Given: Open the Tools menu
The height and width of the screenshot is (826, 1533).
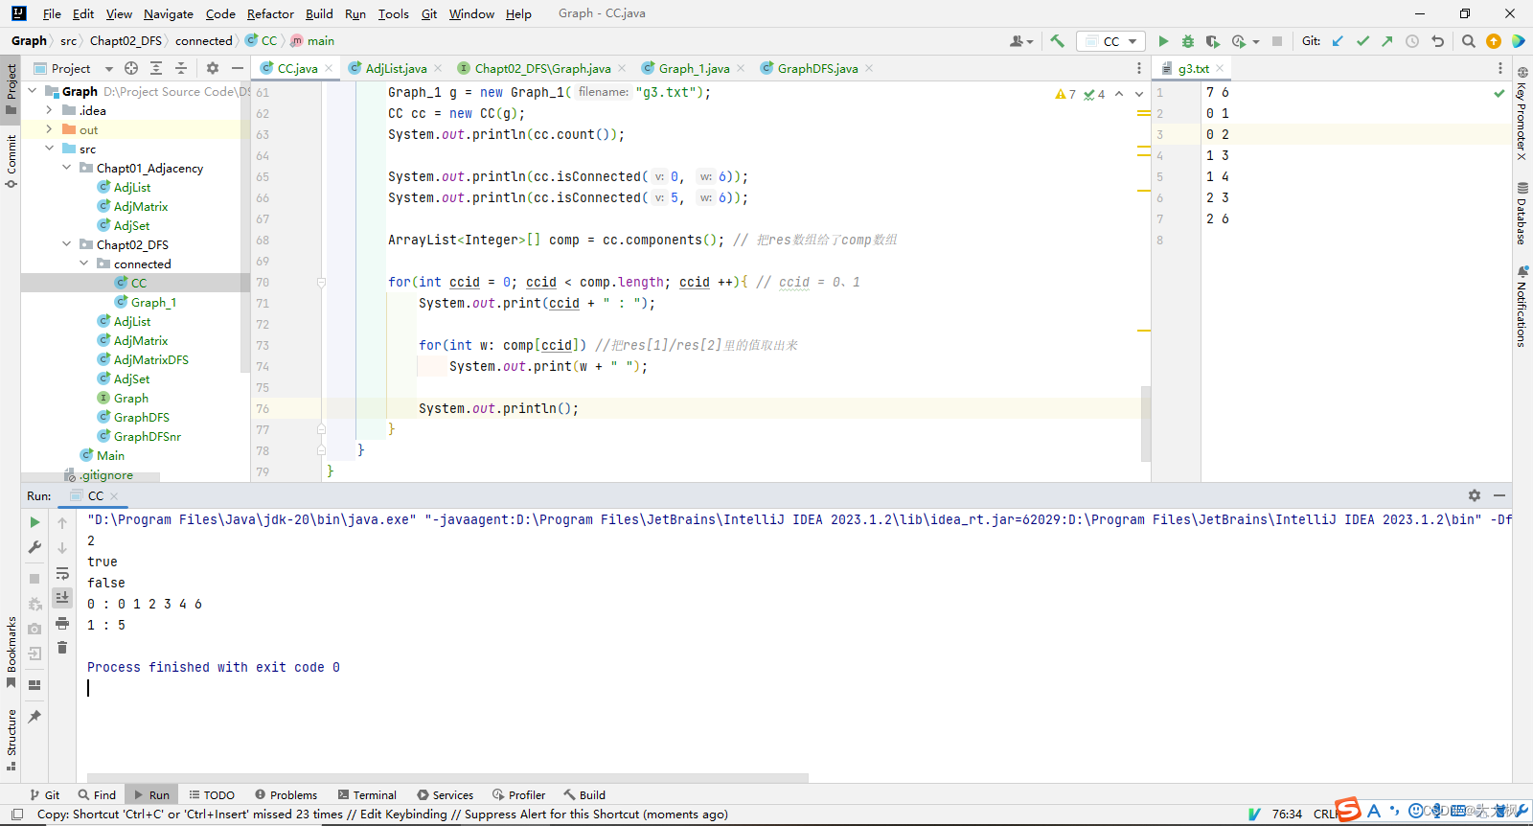Looking at the screenshot, I should pos(393,13).
